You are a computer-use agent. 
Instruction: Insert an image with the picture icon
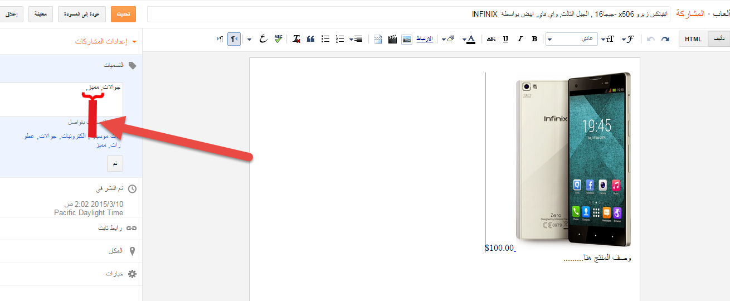tap(407, 39)
